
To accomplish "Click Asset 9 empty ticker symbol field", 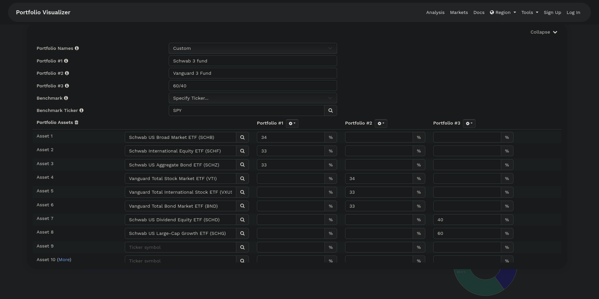I will 180,247.
